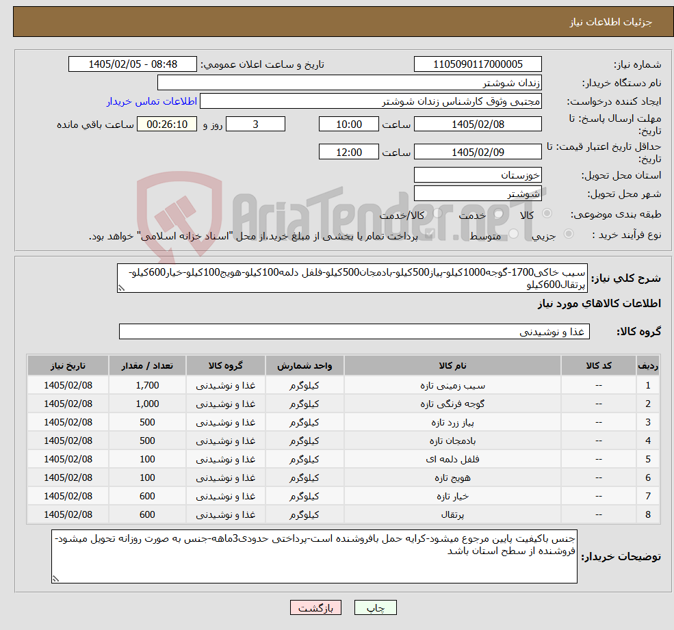Click the کد کالا column header
This screenshot has width=674, height=630.
[x=598, y=365]
